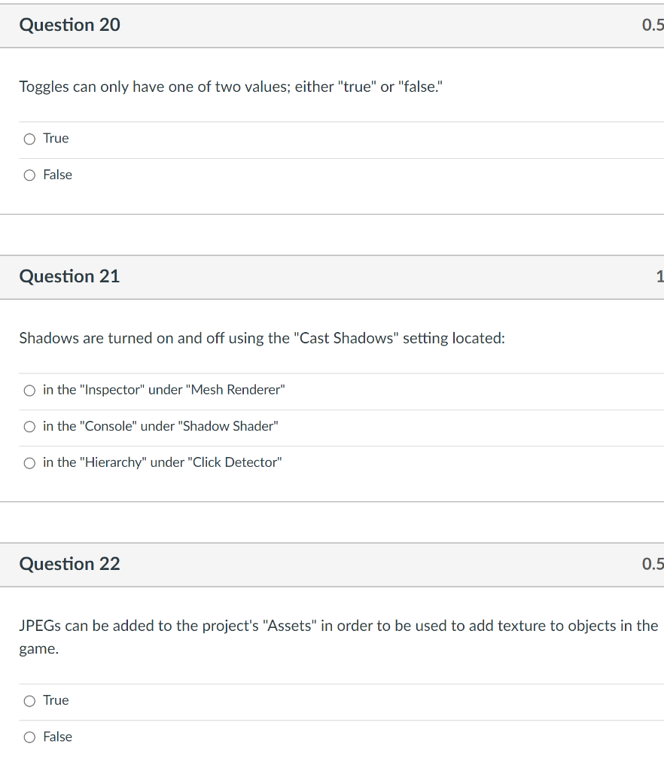664x771 pixels.
Task: Click the Question 22 header
Action: [69, 564]
